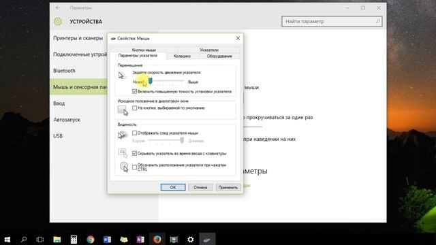Image resolution: width=436 pixels, height=245 pixels.
Task: Click Отмена button
Action: [200, 187]
